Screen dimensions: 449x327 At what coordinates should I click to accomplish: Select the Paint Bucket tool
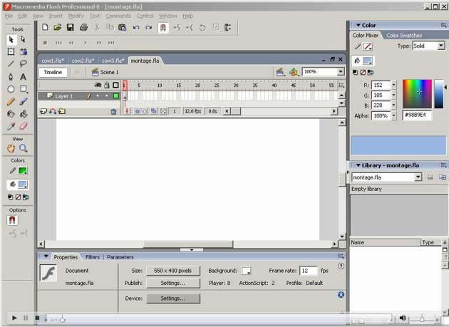click(24, 114)
